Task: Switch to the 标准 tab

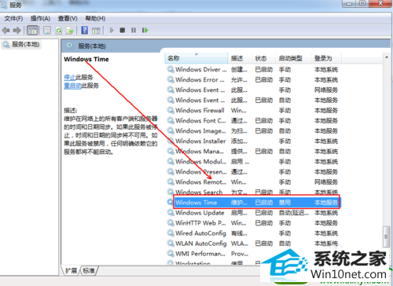Action: [x=89, y=270]
